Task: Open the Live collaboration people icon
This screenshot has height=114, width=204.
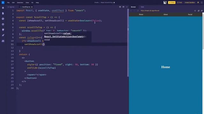Action: click(3, 41)
